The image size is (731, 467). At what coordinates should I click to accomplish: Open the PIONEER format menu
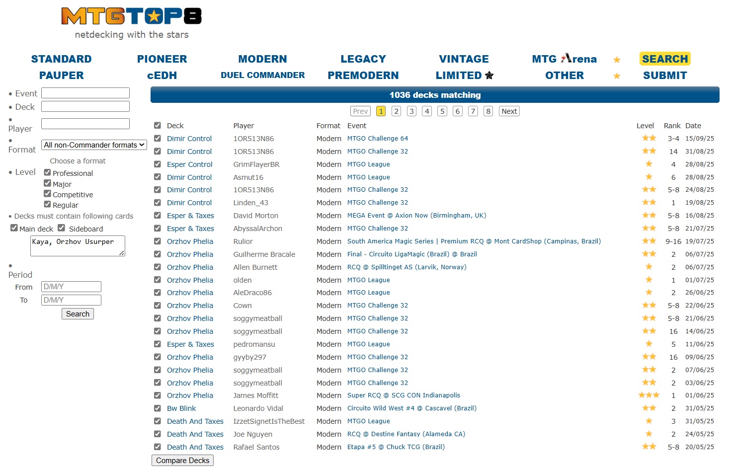point(162,59)
